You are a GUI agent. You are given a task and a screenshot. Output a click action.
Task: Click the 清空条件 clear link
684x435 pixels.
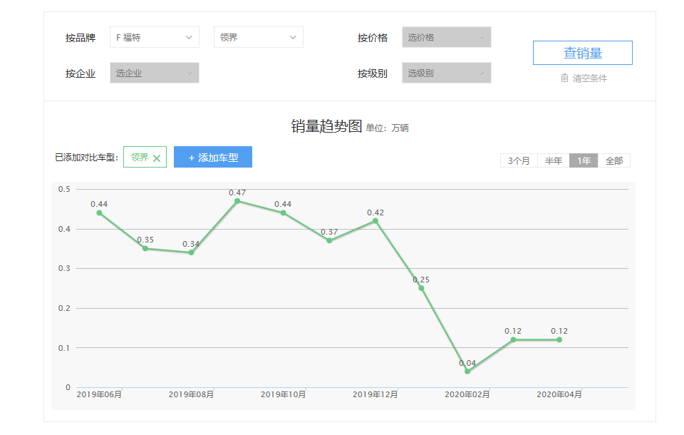pyautogui.click(x=589, y=78)
